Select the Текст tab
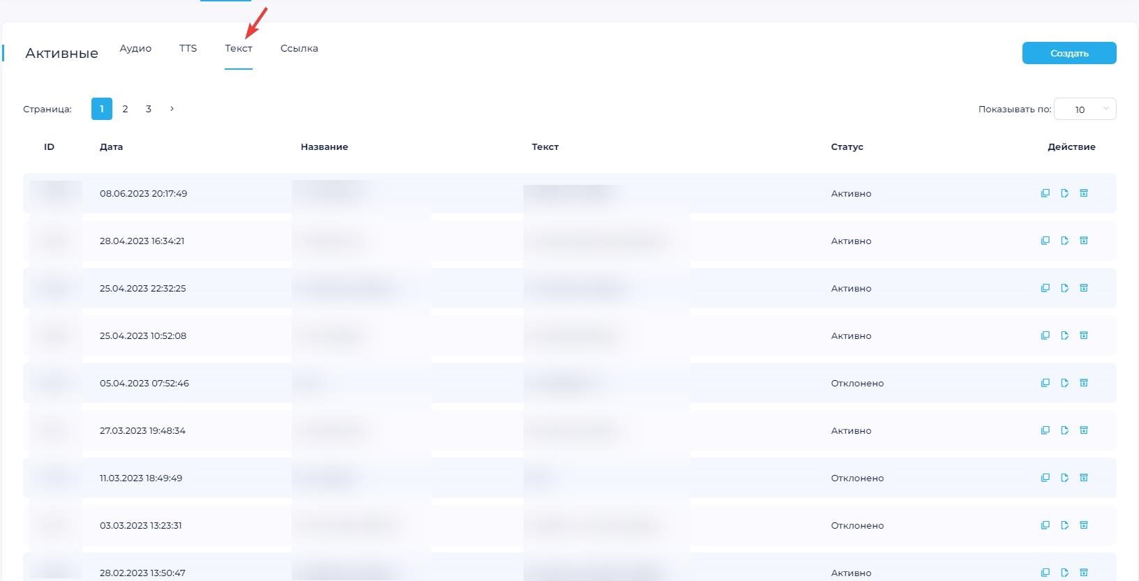1139x581 pixels. click(238, 48)
